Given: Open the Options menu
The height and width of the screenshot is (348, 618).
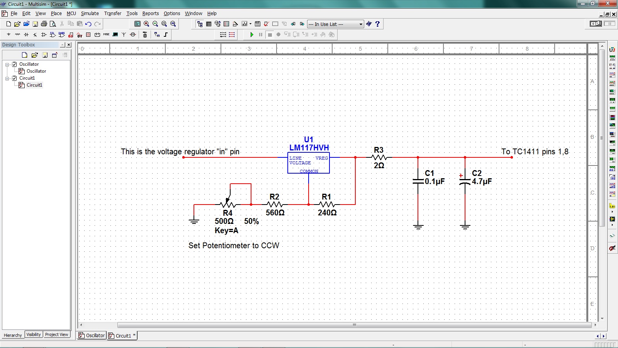Looking at the screenshot, I should point(172,13).
